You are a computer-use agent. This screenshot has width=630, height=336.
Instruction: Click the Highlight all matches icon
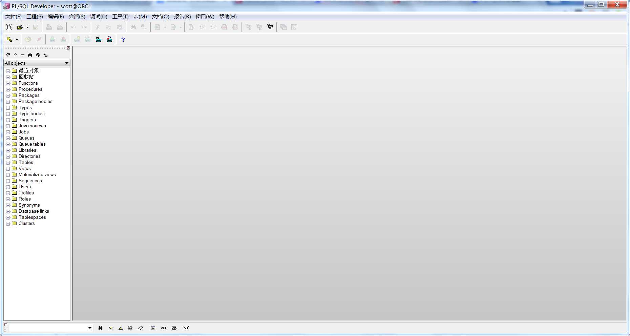pyautogui.click(x=130, y=328)
